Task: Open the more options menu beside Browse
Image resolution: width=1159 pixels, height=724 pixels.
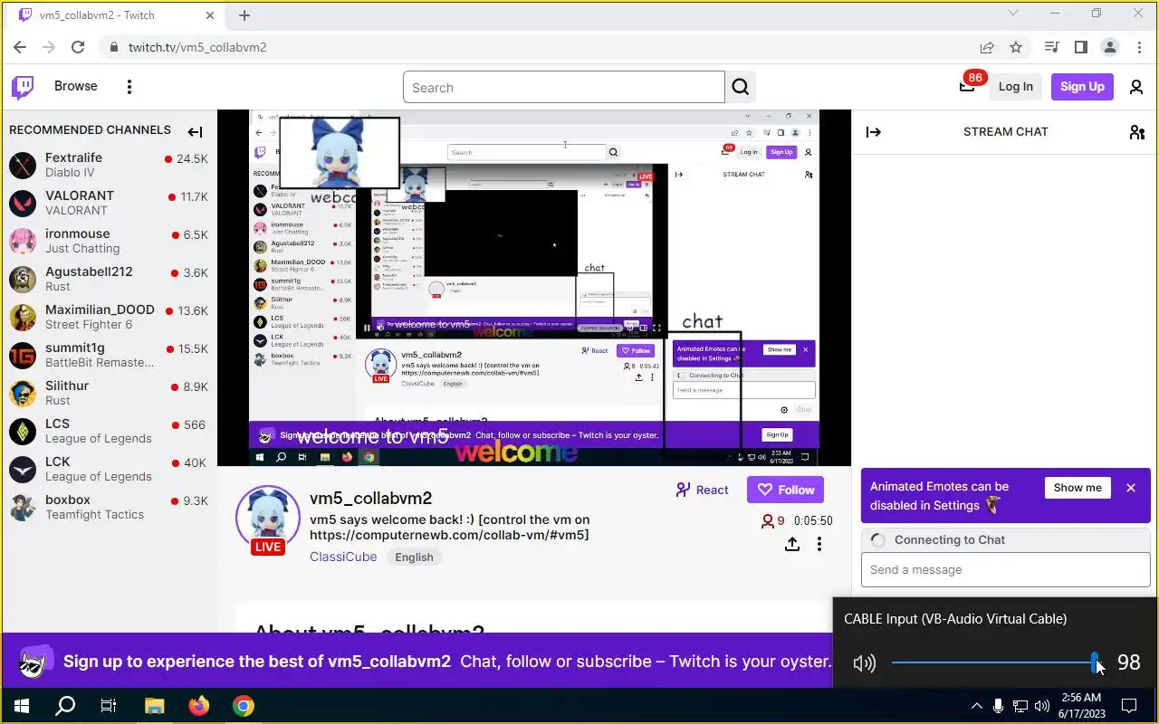Action: [129, 87]
